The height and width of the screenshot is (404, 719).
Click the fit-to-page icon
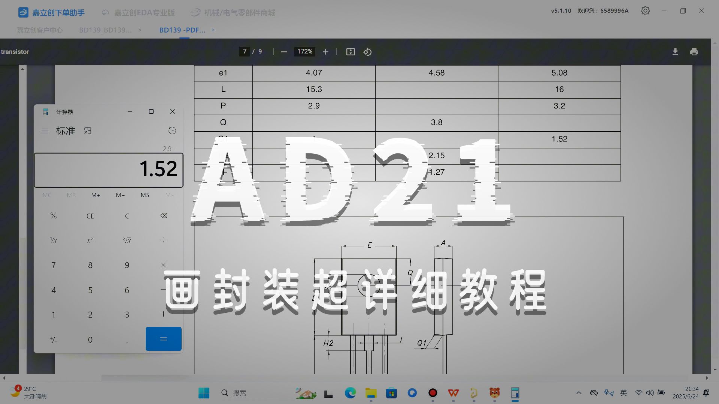click(x=351, y=52)
